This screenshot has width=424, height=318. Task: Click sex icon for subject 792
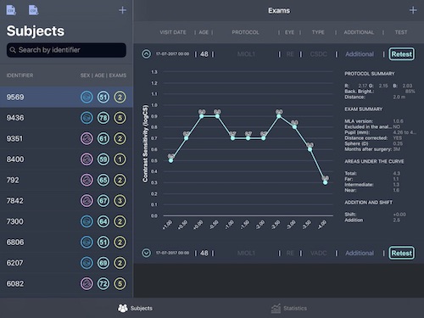click(x=86, y=180)
